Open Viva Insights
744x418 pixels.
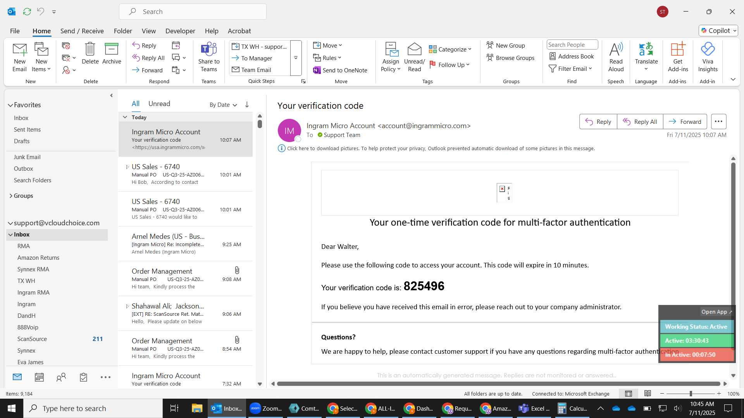point(708,57)
